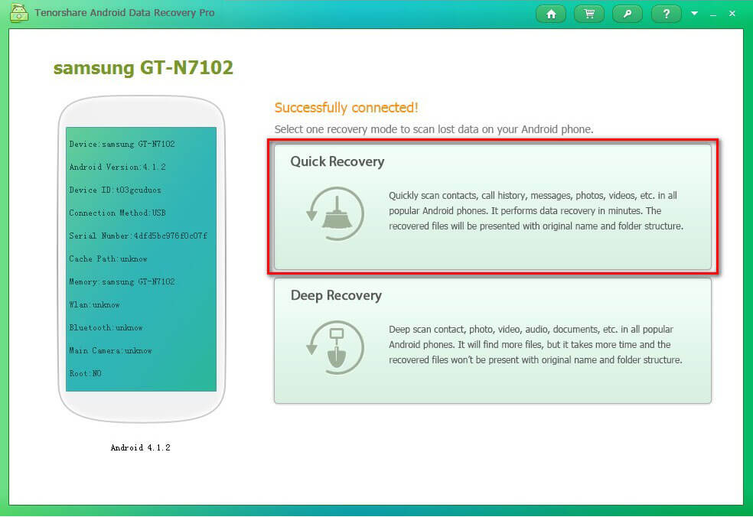
Task: Click 'Wlan:unknow' line
Action: (x=95, y=305)
